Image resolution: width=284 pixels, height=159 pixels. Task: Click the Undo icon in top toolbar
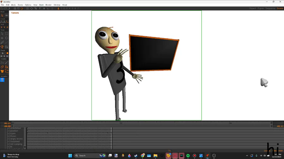pos(2,8)
